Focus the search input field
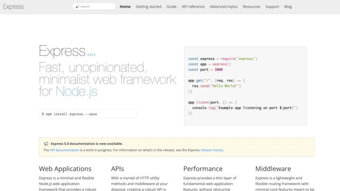340x191 pixels. (94, 7)
